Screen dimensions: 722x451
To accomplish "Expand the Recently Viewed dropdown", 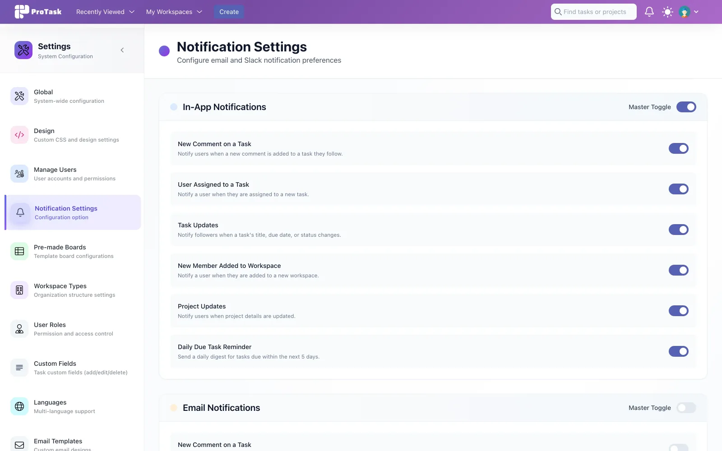I will pyautogui.click(x=105, y=12).
